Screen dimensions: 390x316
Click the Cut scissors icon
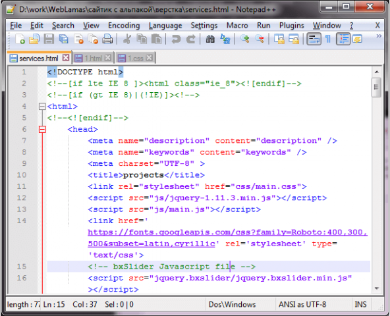coord(127,39)
